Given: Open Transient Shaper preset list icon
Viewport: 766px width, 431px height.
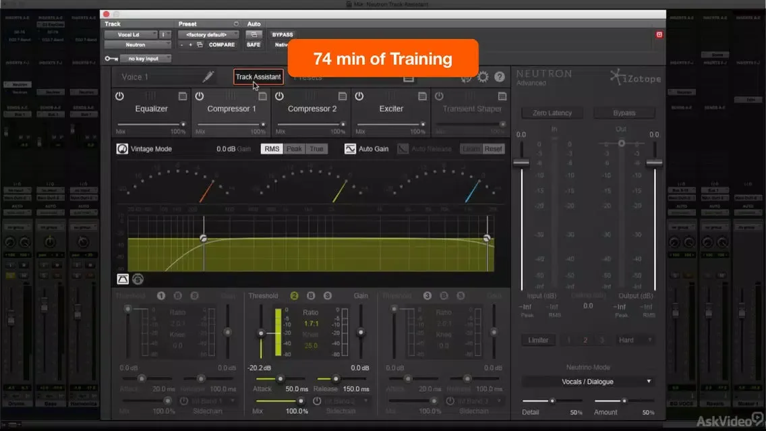Looking at the screenshot, I should click(502, 96).
